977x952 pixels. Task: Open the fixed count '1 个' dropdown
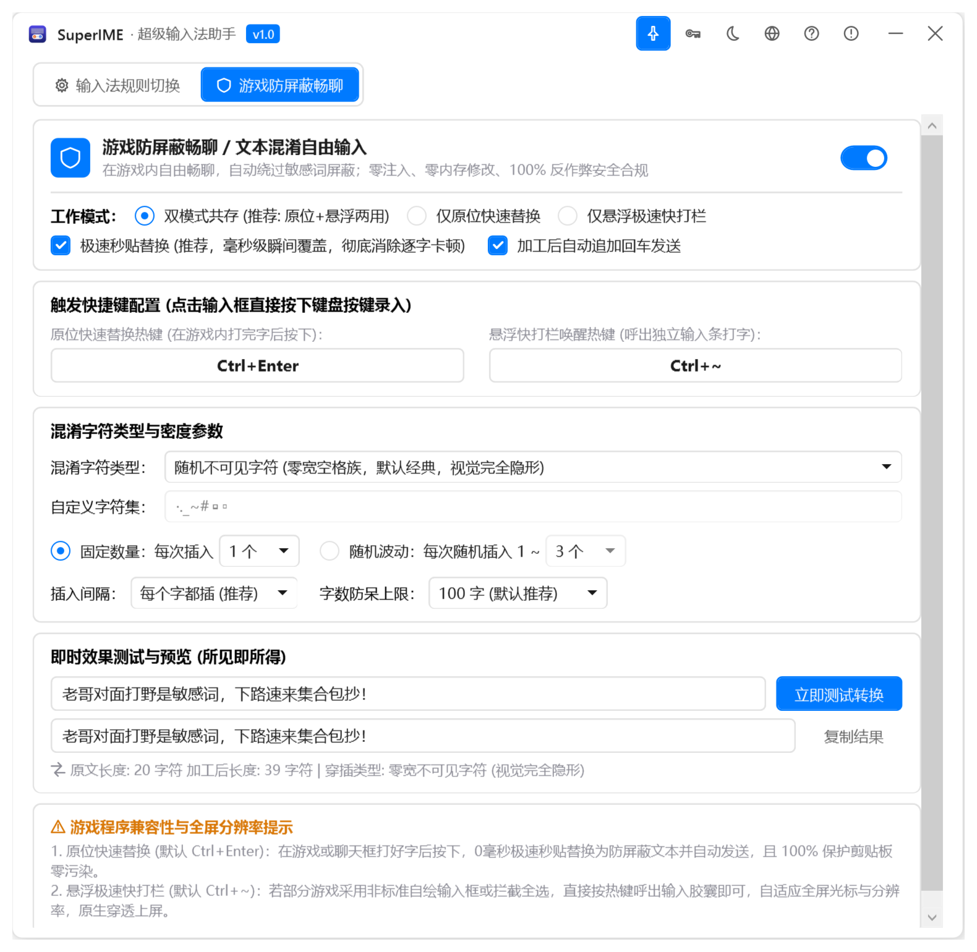260,551
